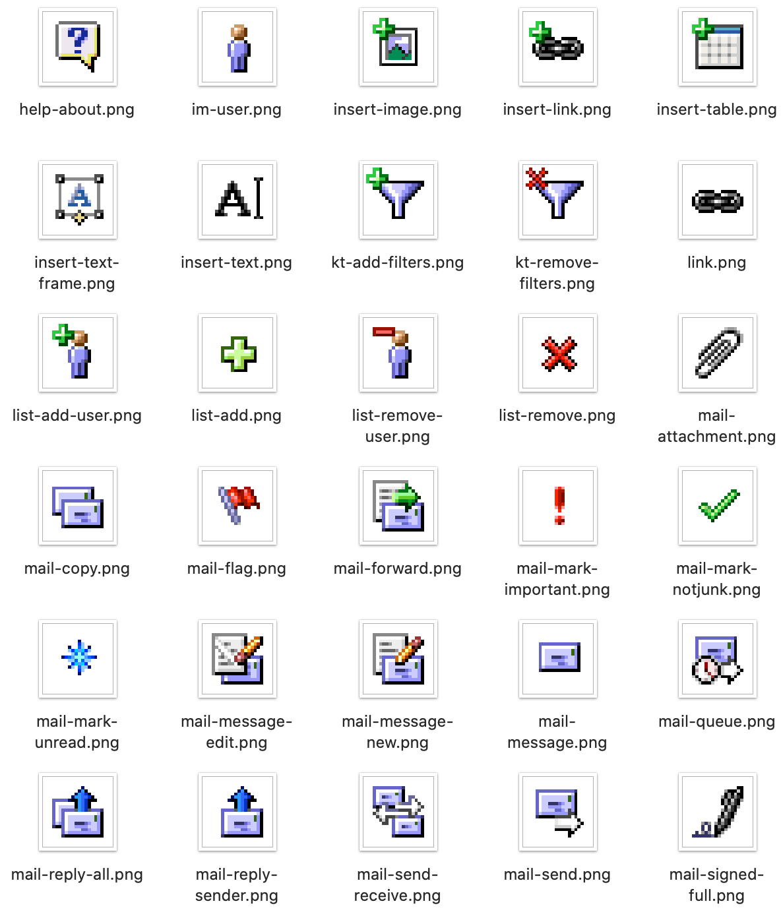Select the help-about.png speech bubble icon

click(x=78, y=47)
